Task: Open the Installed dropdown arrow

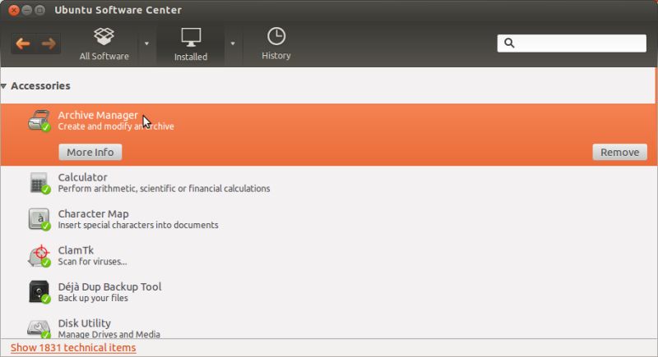Action: click(x=233, y=43)
